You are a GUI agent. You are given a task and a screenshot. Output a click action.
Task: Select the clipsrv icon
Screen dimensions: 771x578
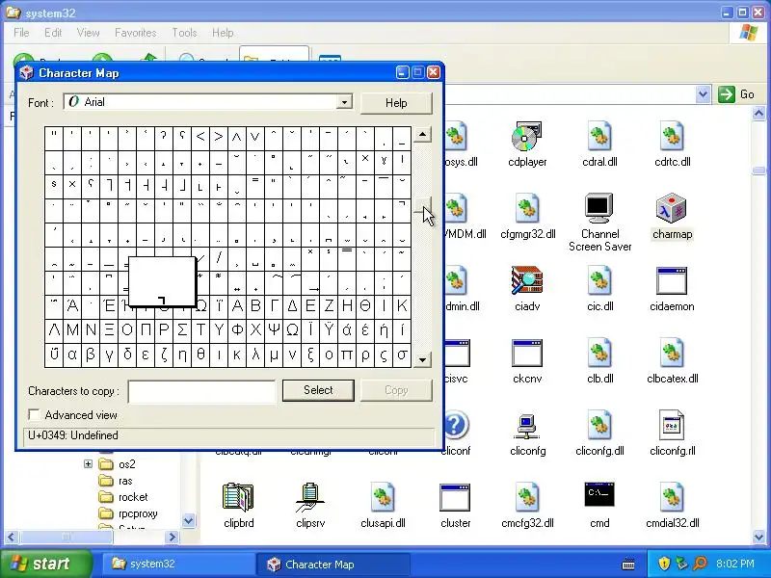(x=310, y=498)
